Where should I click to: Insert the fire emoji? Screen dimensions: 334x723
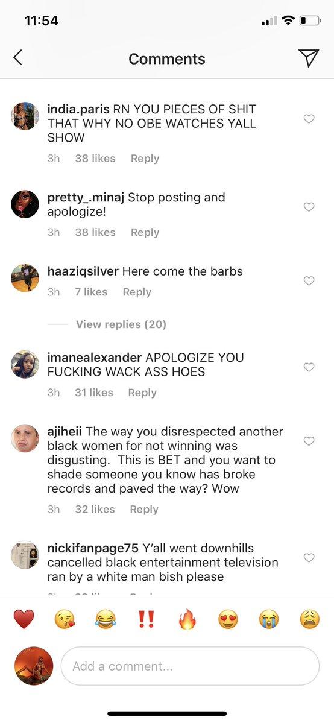[187, 619]
